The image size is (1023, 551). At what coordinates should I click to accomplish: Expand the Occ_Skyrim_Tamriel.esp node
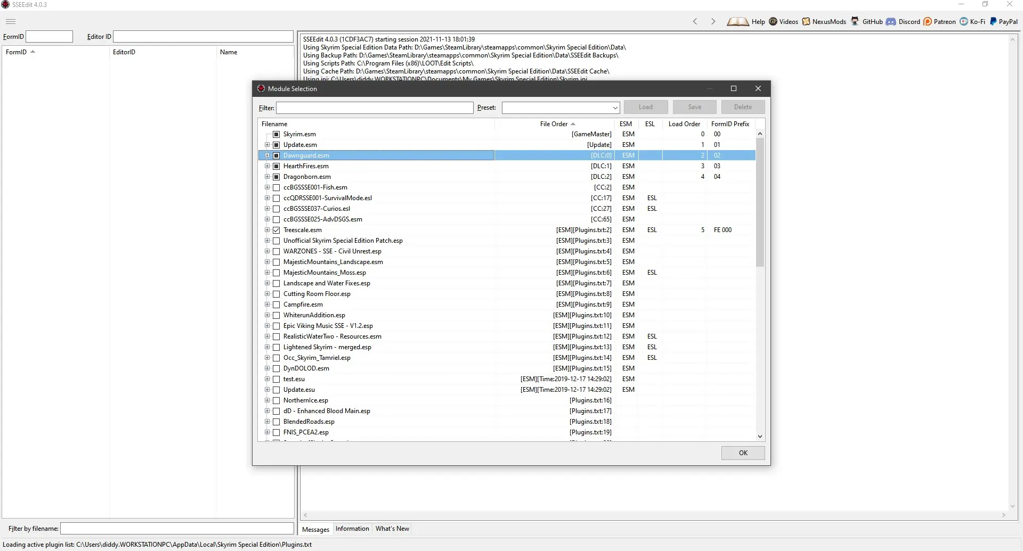point(267,358)
